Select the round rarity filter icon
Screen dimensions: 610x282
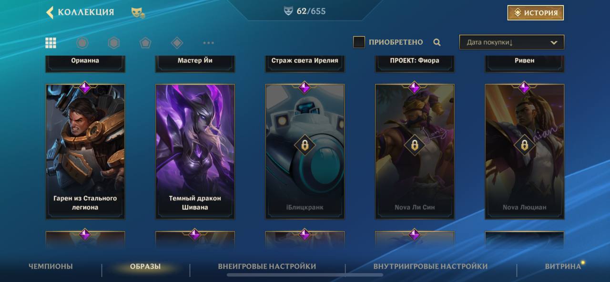point(82,43)
